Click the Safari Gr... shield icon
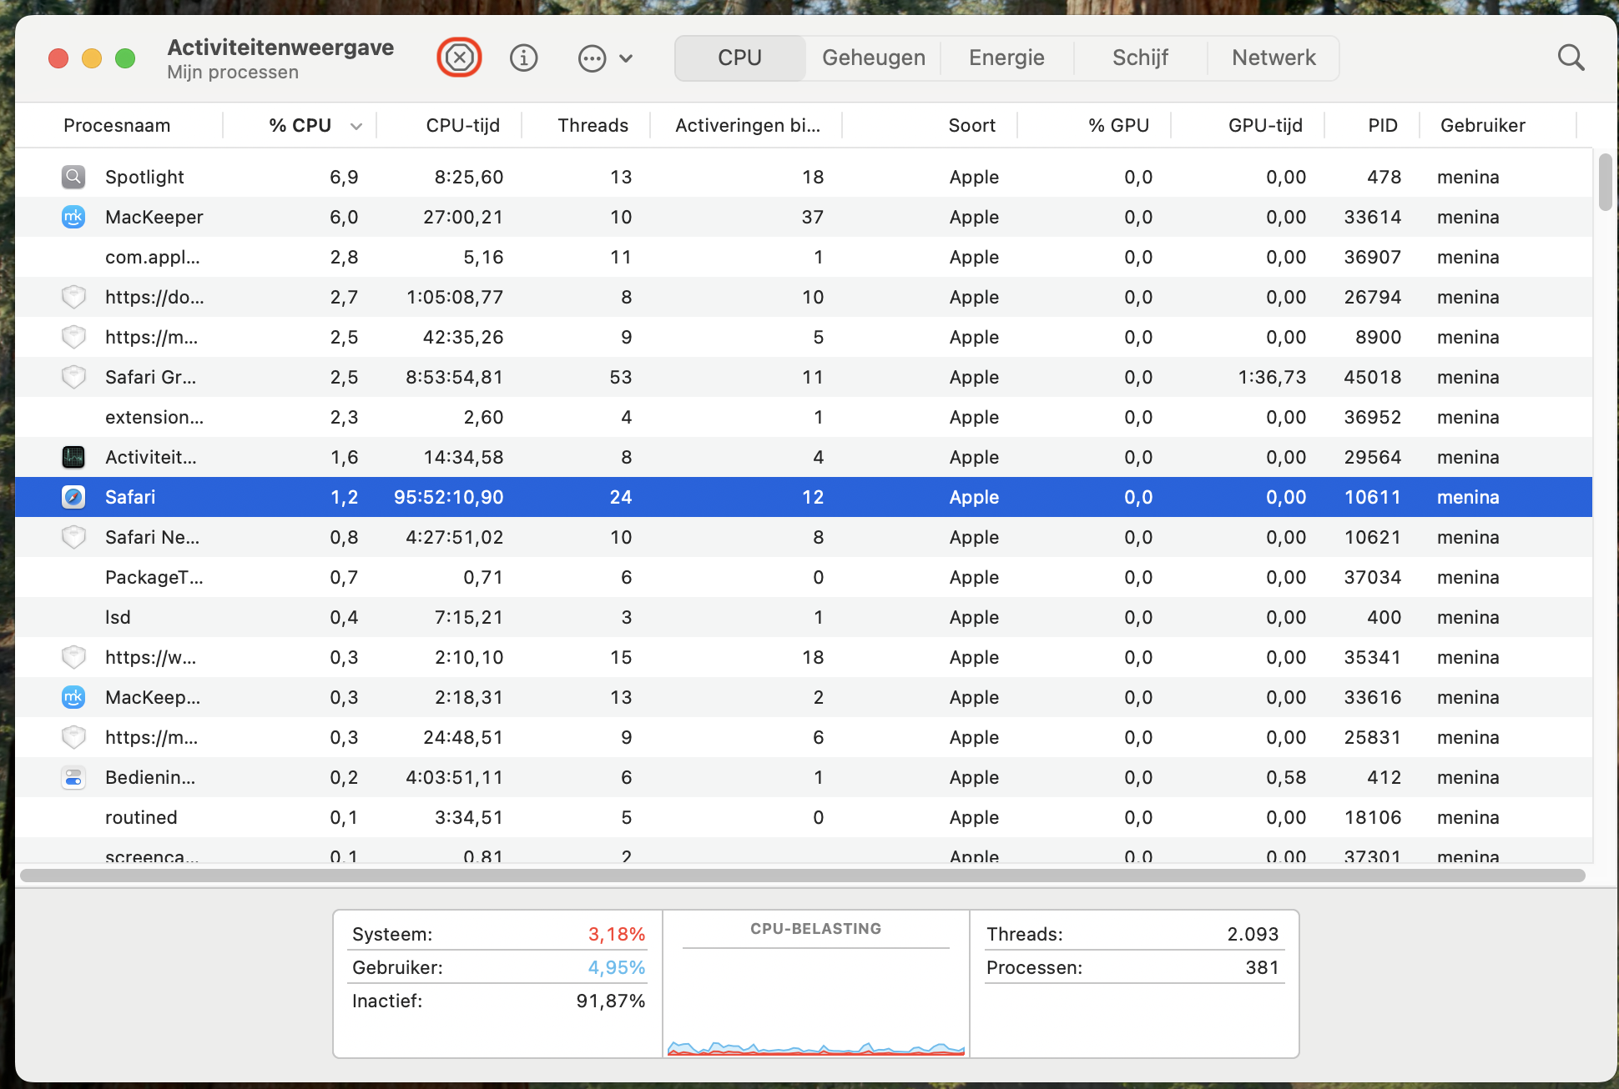This screenshot has width=1619, height=1089. click(x=73, y=377)
